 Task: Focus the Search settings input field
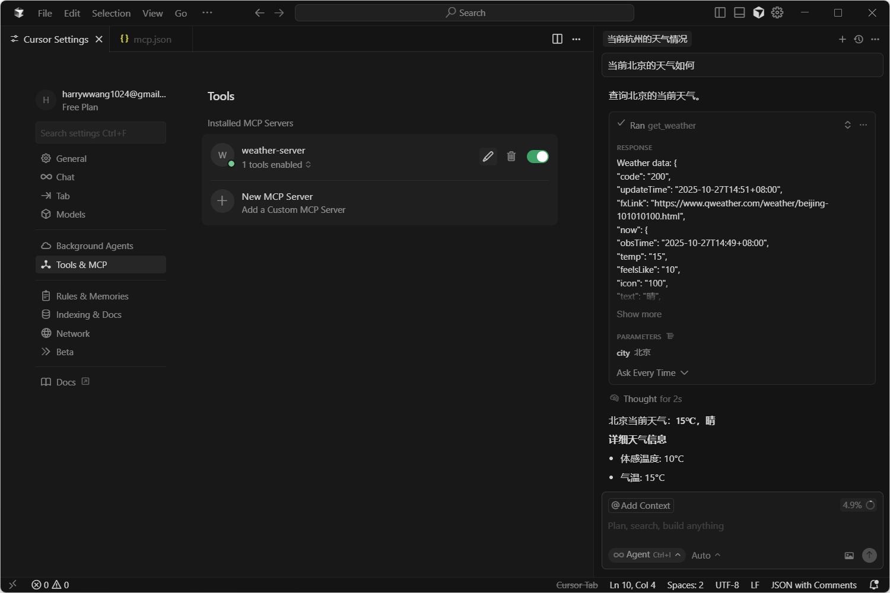coord(101,133)
